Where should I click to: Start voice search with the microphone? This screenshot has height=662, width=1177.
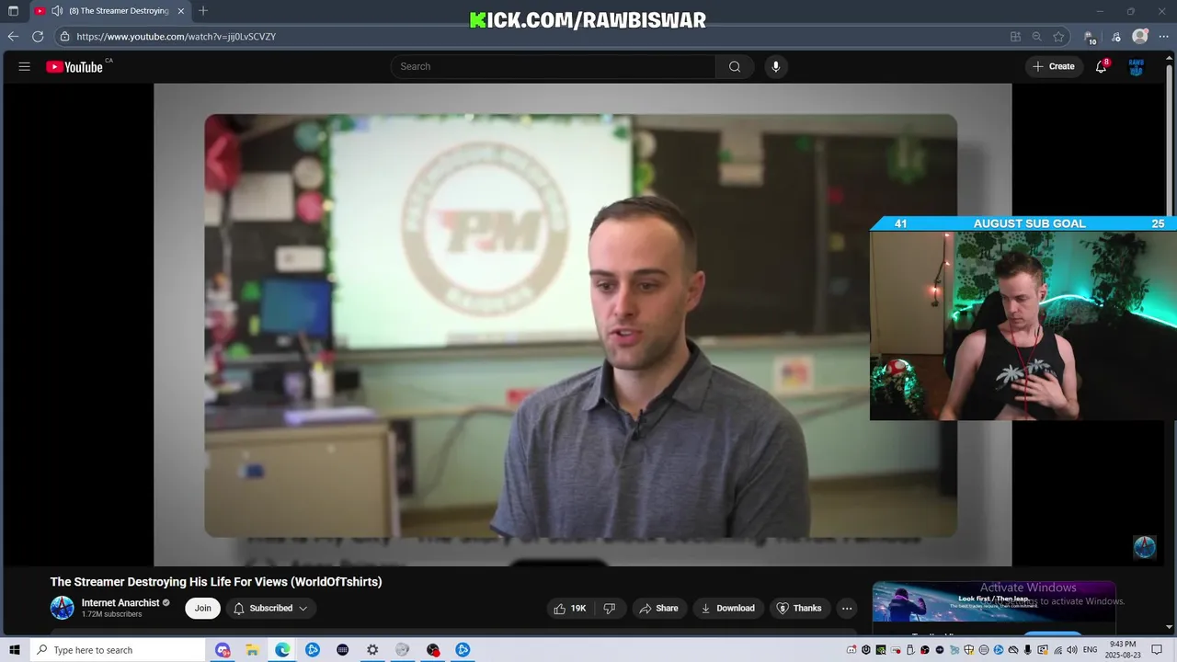tap(776, 66)
